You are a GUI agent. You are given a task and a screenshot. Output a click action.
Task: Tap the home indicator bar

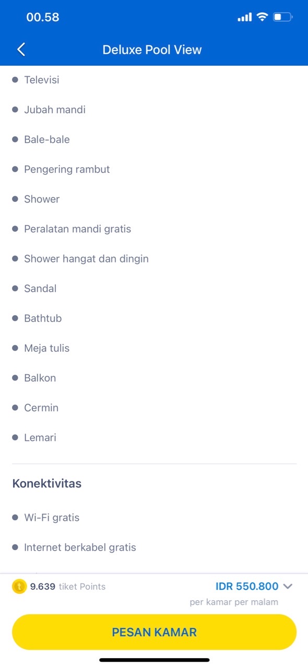(x=154, y=660)
